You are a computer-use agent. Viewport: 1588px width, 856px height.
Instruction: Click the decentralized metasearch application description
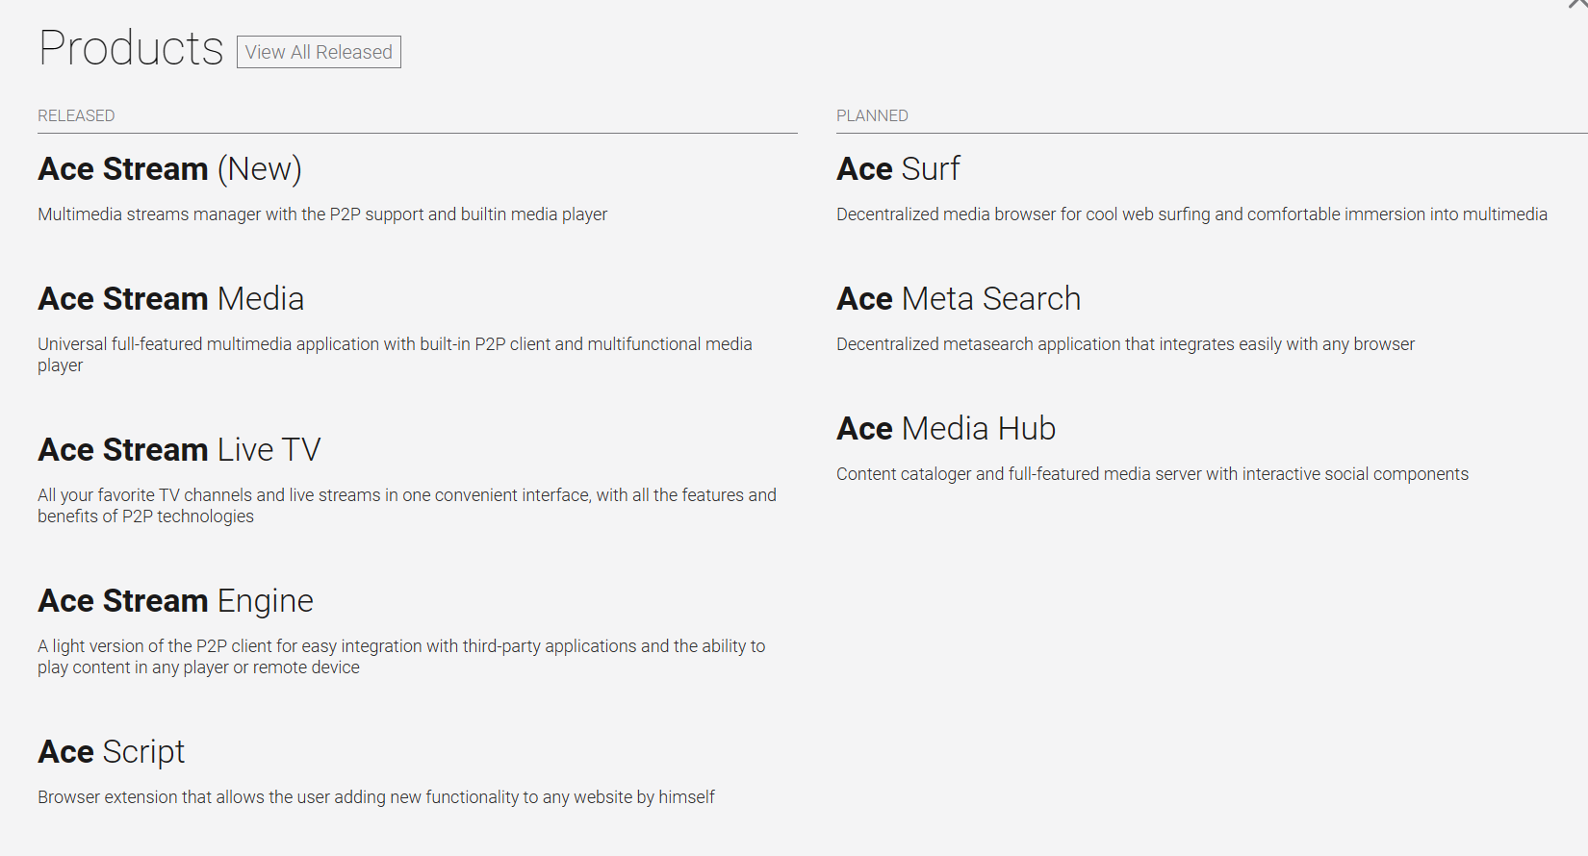[1125, 344]
